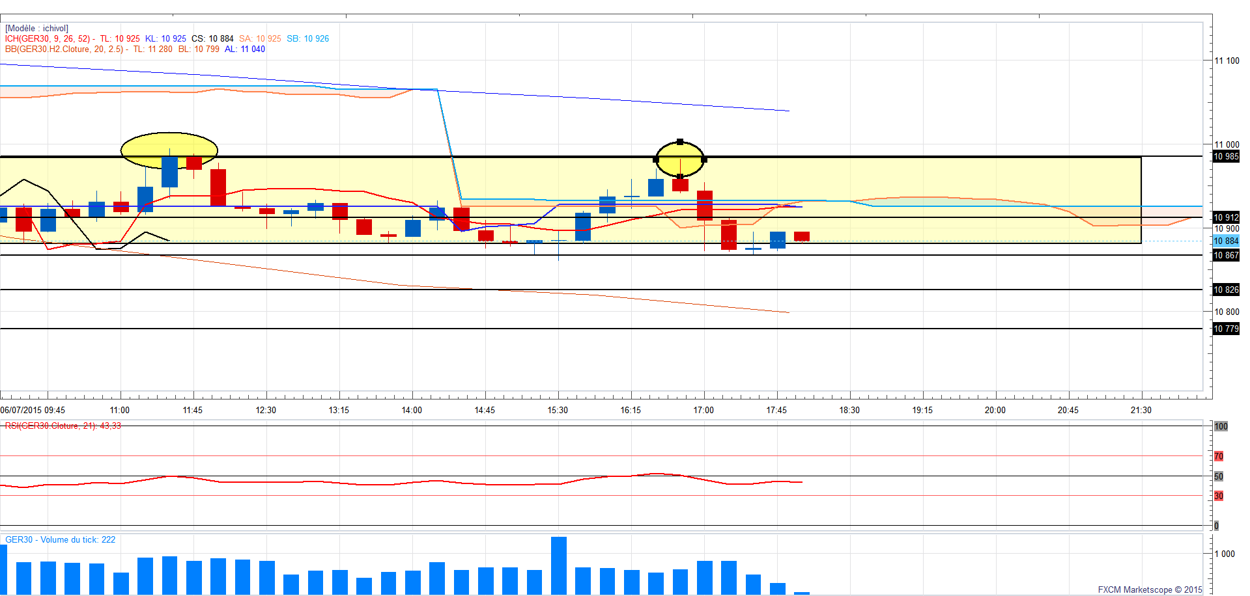
Task: Click the RSI 100 scale label
Action: [x=1221, y=427]
